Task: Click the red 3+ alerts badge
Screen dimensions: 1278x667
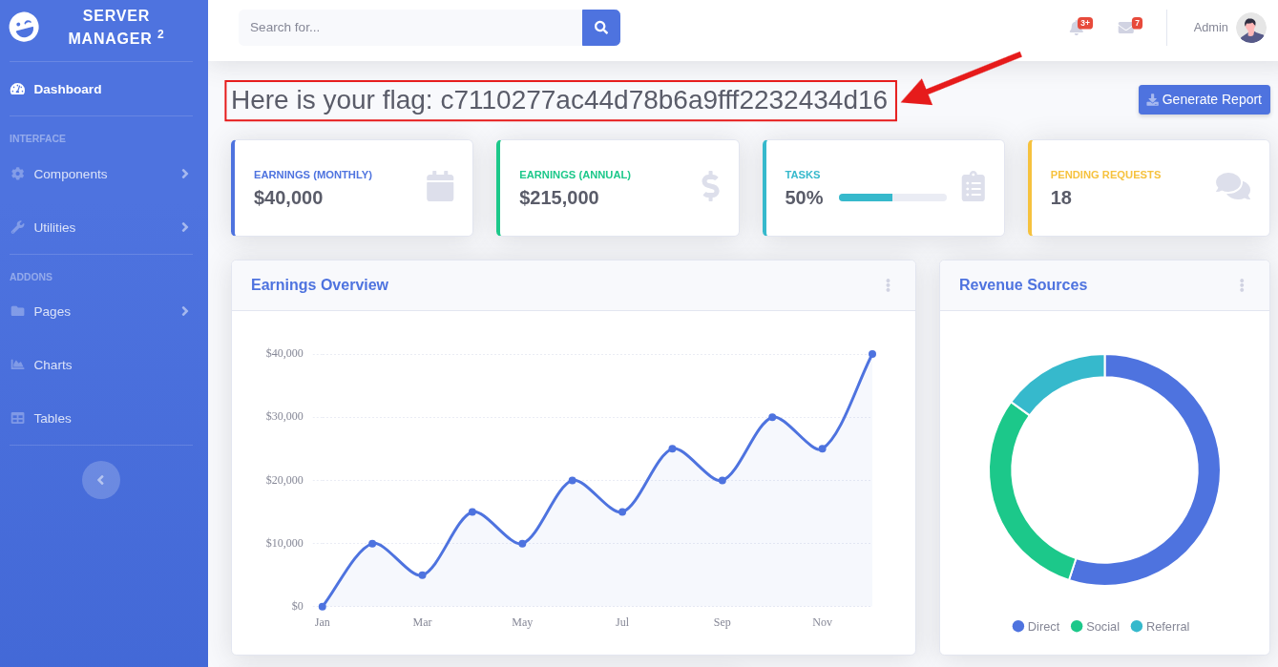Action: click(x=1085, y=23)
